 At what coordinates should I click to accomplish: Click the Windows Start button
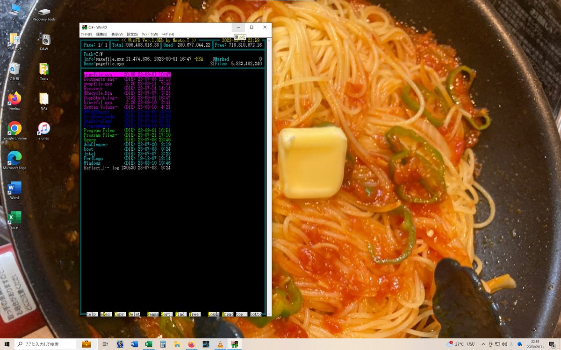tap(7, 344)
